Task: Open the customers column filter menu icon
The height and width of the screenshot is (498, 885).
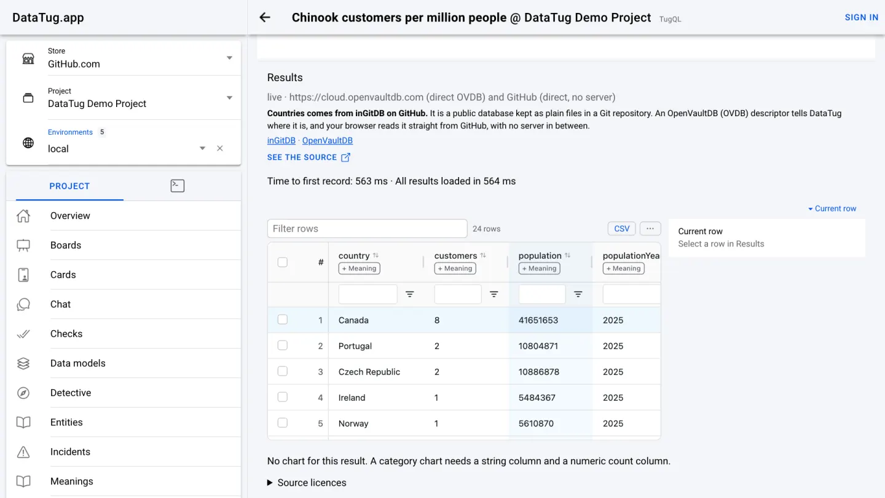Action: tap(494, 294)
